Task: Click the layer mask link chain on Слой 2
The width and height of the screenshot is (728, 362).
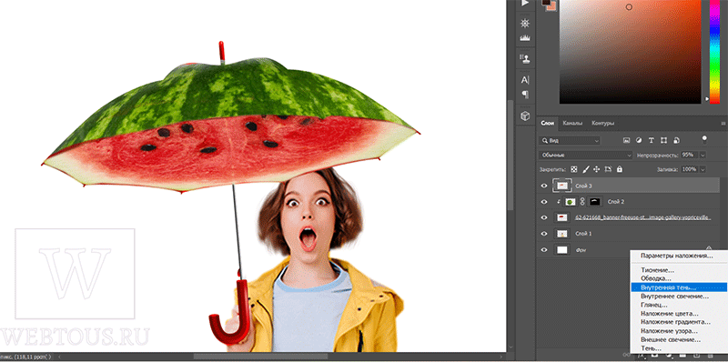Action: click(582, 202)
